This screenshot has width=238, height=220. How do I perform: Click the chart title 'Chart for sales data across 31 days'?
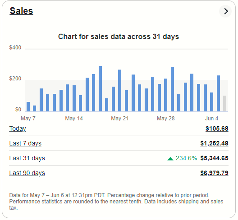click(x=119, y=37)
